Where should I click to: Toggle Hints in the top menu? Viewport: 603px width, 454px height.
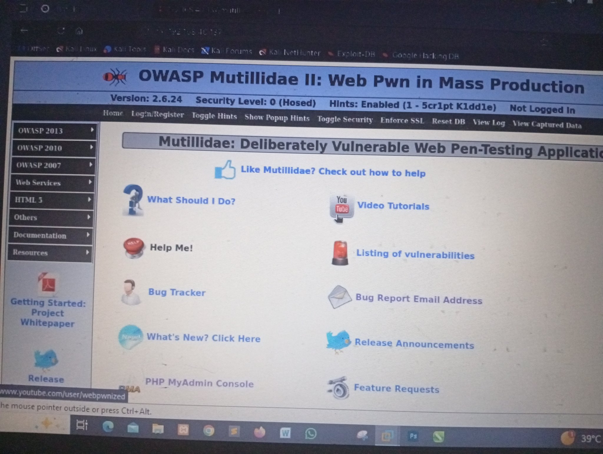click(x=214, y=116)
